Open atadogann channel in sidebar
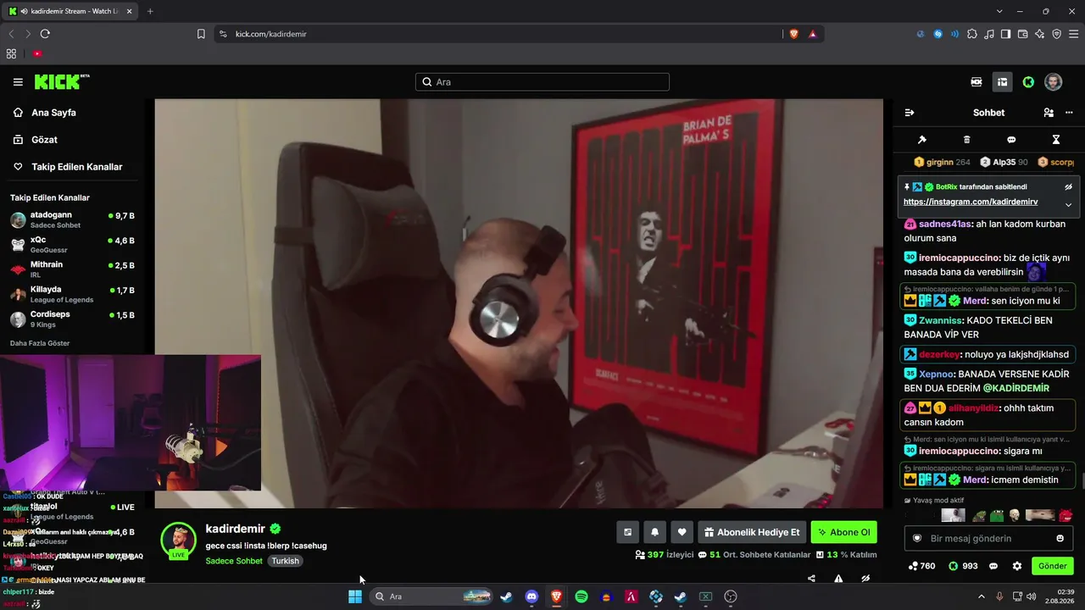1085x610 pixels. [x=72, y=220]
